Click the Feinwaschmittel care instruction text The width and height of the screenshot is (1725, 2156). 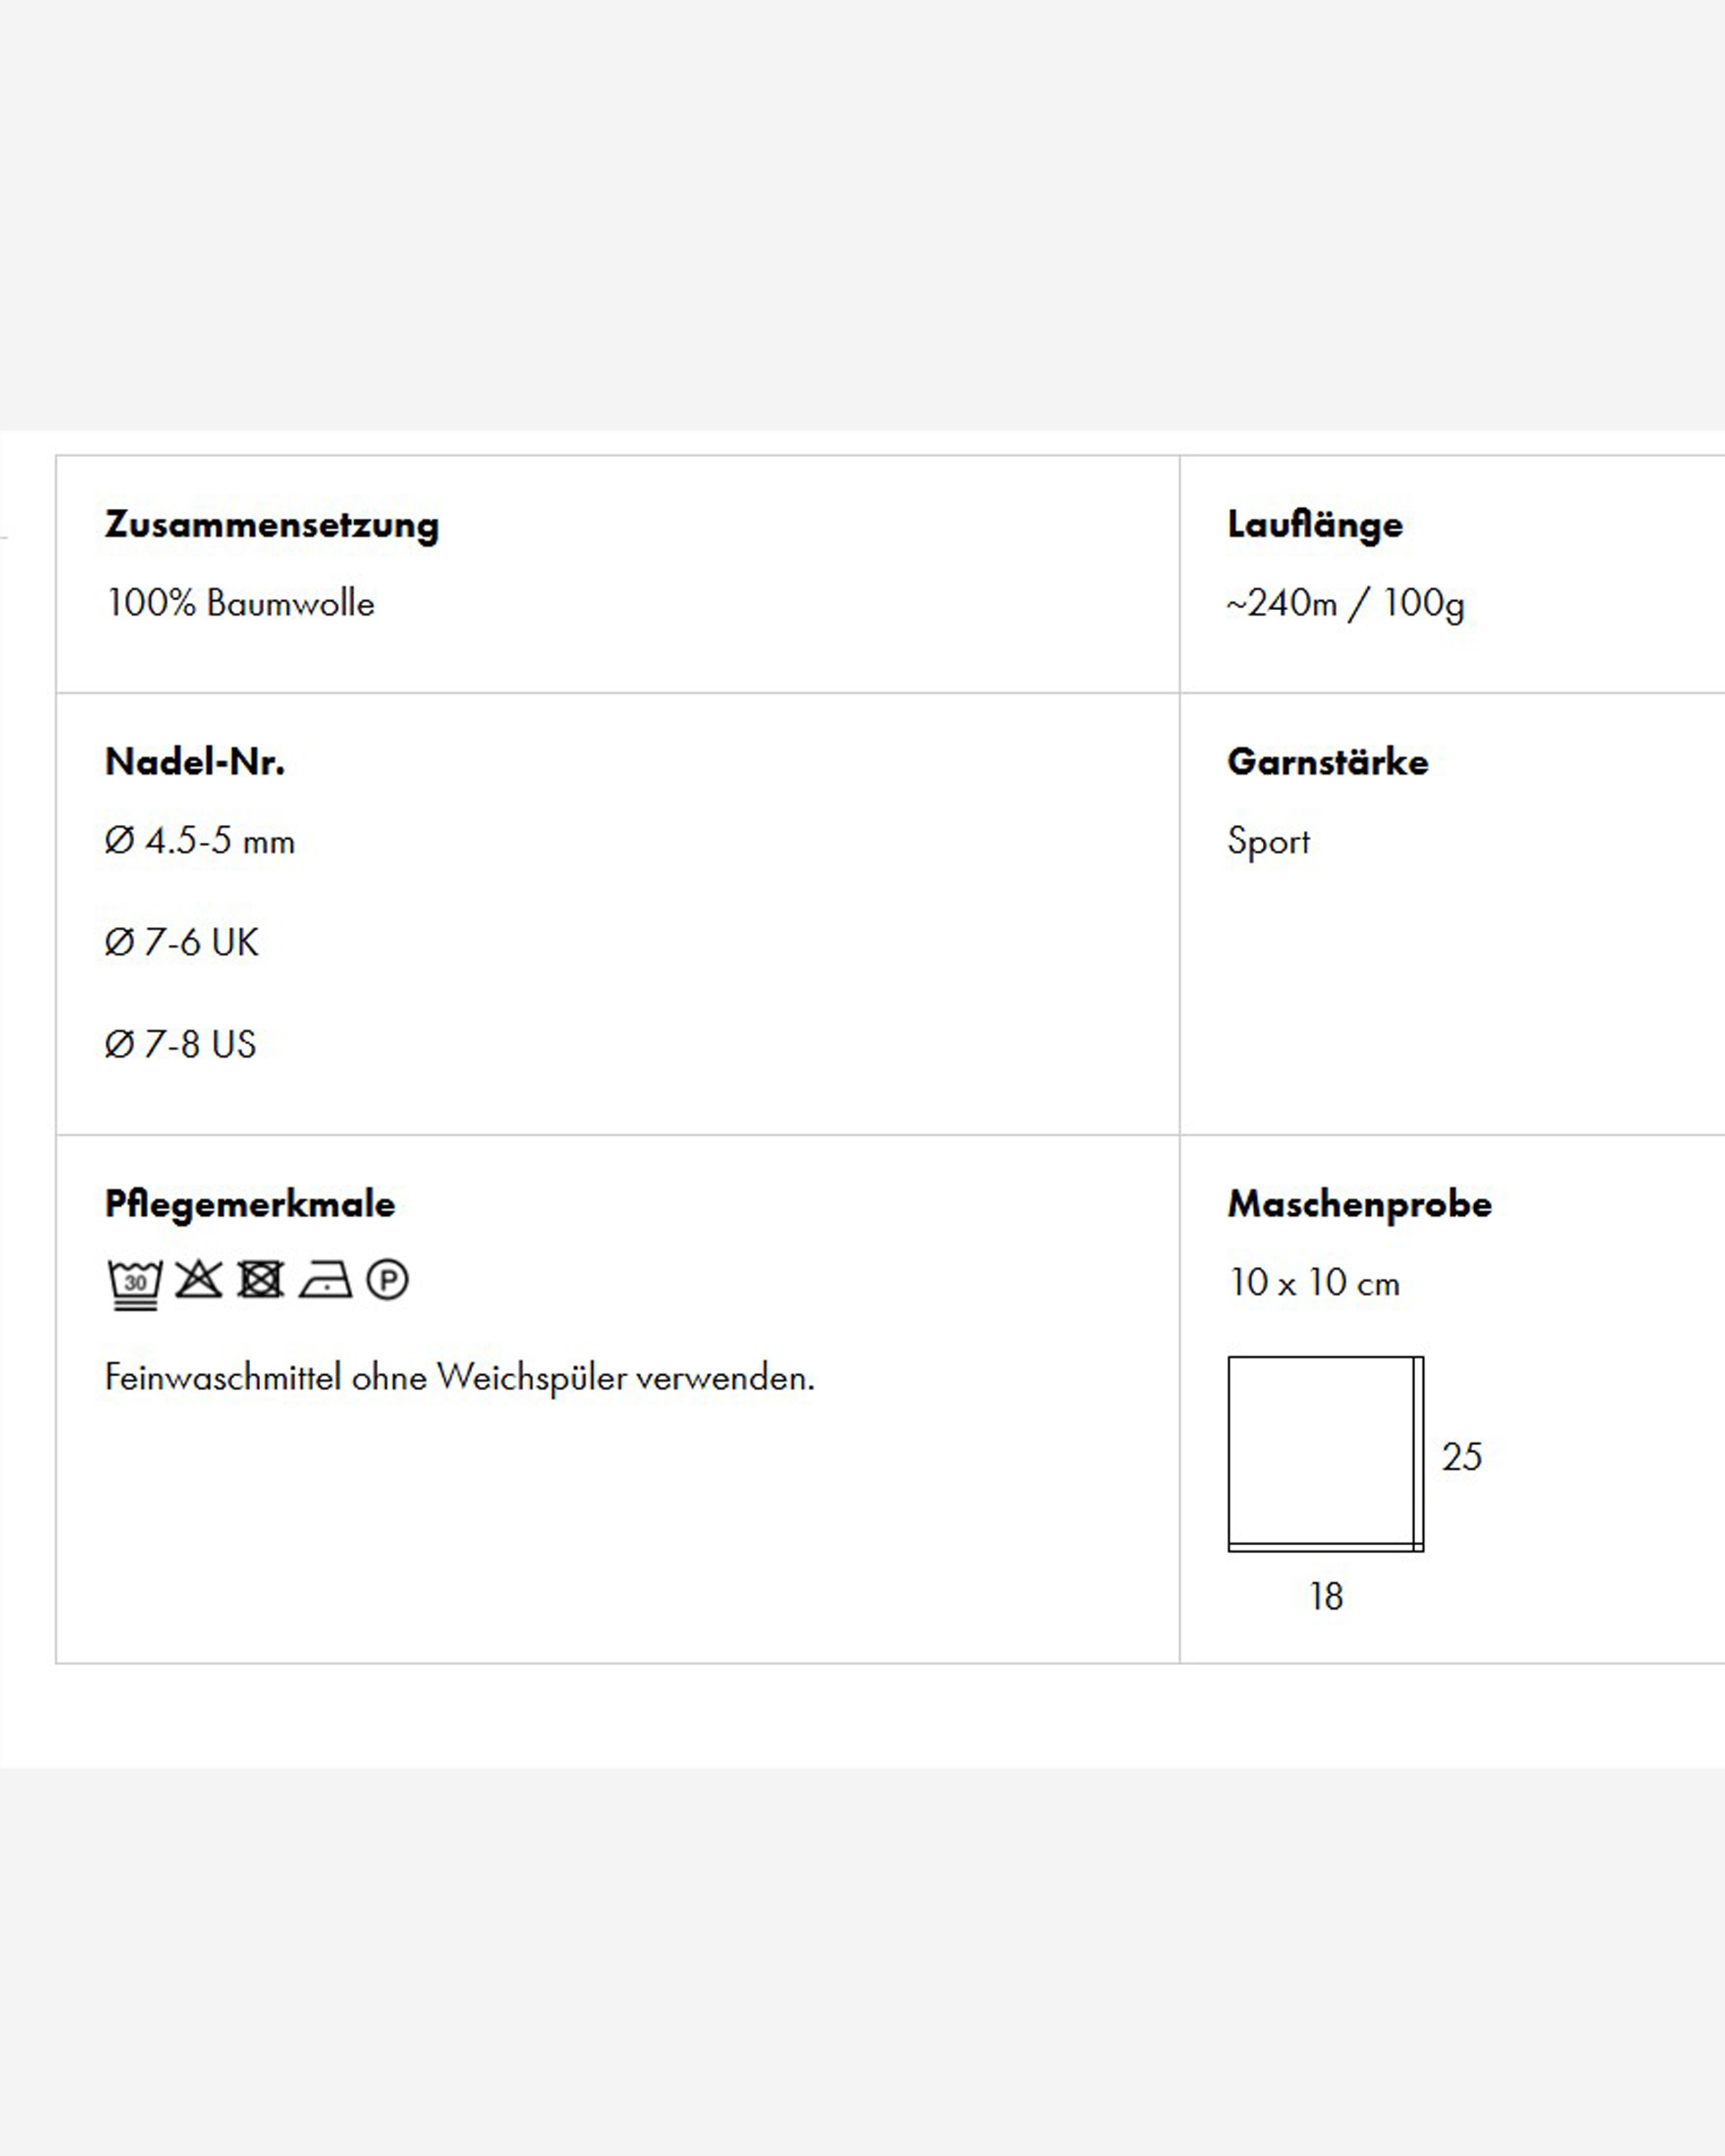coord(460,1378)
